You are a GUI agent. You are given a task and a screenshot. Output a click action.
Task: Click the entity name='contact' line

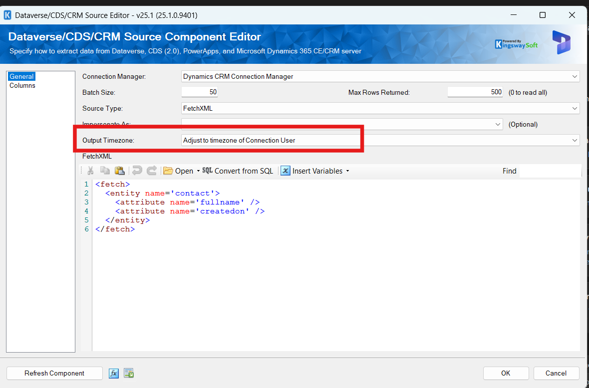[162, 193]
